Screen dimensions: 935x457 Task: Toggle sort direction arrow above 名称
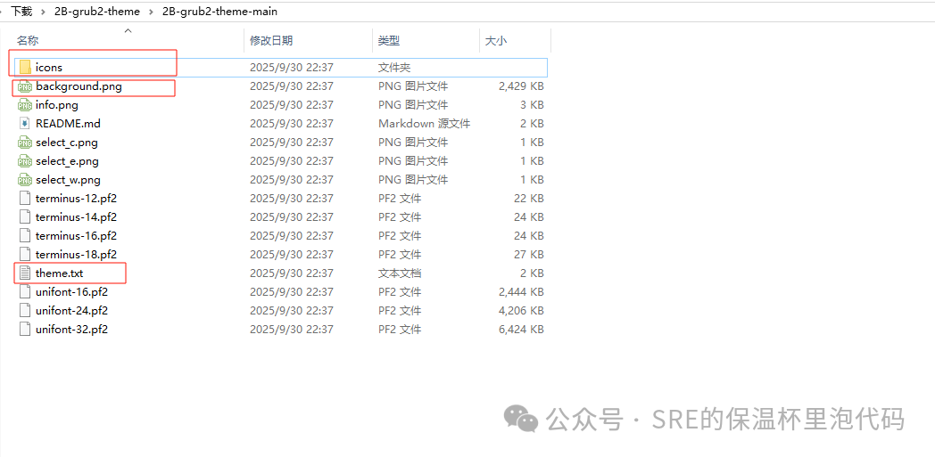coord(127,31)
